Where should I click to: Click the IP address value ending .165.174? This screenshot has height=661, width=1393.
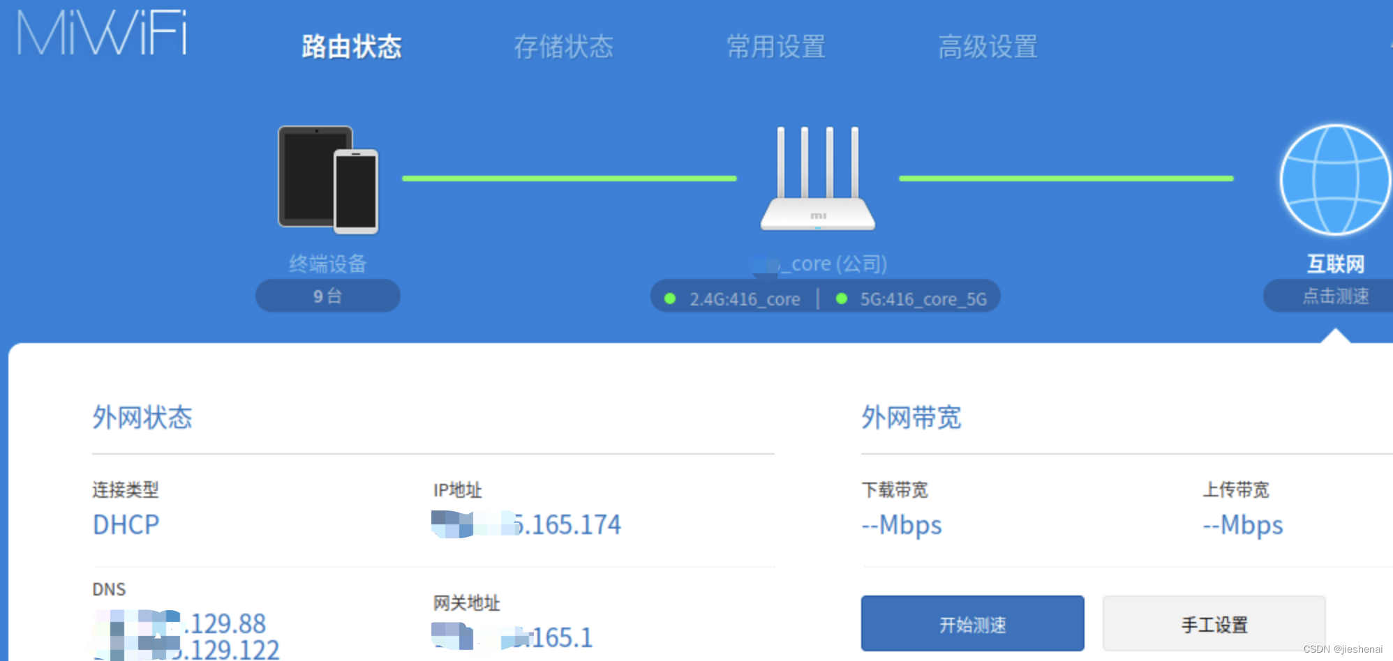(x=526, y=524)
